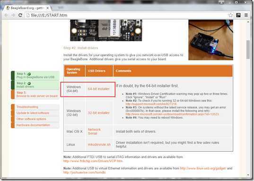The width and height of the screenshot is (254, 181).
Task: Open the Mac OS X Network driver link
Action: pyautogui.click(x=94, y=130)
